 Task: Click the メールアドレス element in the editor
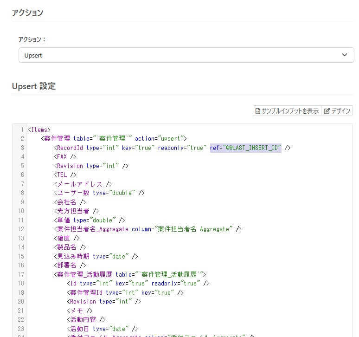pos(83,184)
